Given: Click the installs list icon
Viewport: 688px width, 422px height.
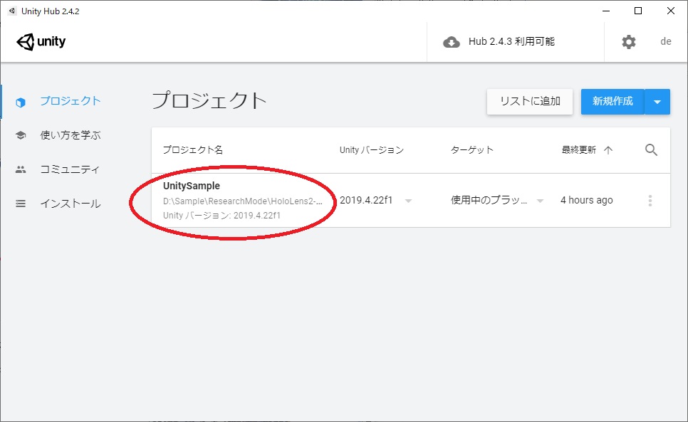Looking at the screenshot, I should pyautogui.click(x=21, y=204).
